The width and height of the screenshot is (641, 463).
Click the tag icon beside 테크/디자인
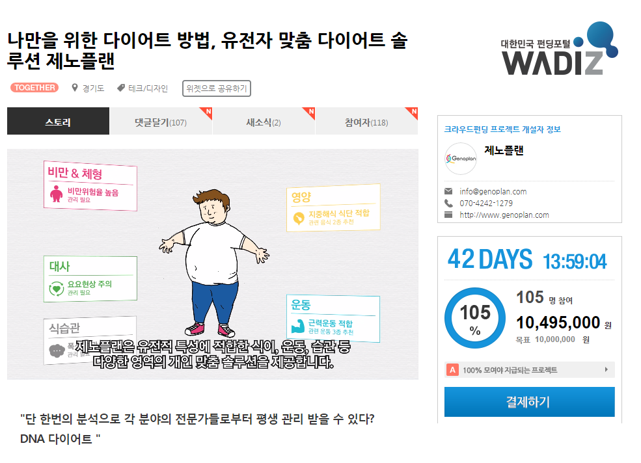pos(121,88)
